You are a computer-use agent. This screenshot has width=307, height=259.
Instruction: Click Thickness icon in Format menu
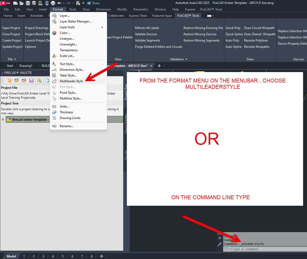point(54,112)
